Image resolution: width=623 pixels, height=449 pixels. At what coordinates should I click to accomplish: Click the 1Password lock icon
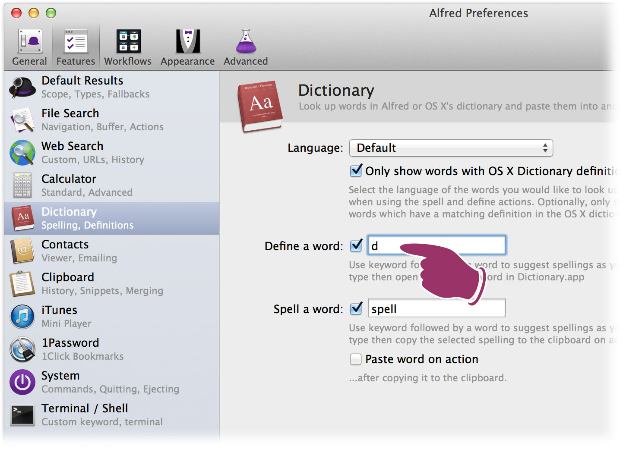[x=22, y=349]
